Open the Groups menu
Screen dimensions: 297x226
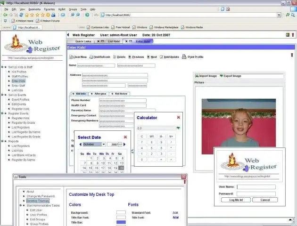(x=73, y=9)
